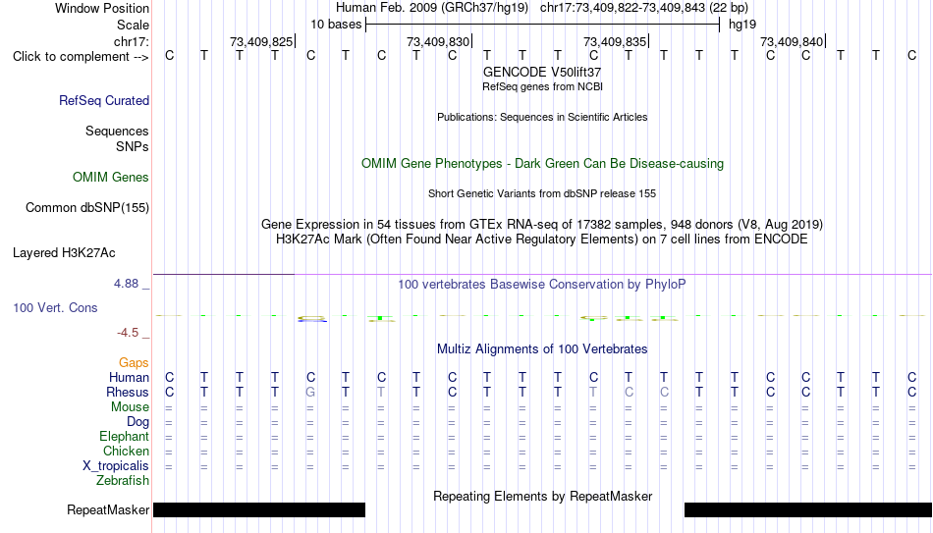Click the H3K27Ac Mark ENCODE track title
The image size is (933, 533).
pos(542,240)
